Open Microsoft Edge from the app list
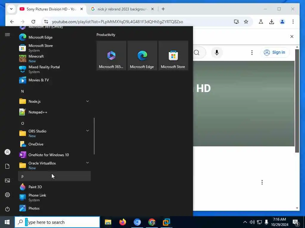Screen dimensions: 305x228 (x=55, y=37)
